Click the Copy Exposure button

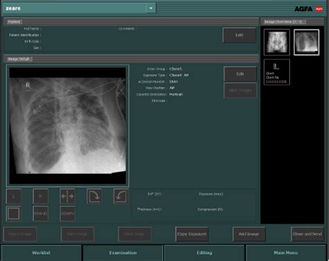click(192, 234)
